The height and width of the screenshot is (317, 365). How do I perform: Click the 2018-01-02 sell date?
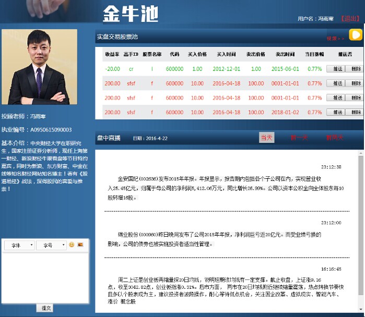coord(285,112)
